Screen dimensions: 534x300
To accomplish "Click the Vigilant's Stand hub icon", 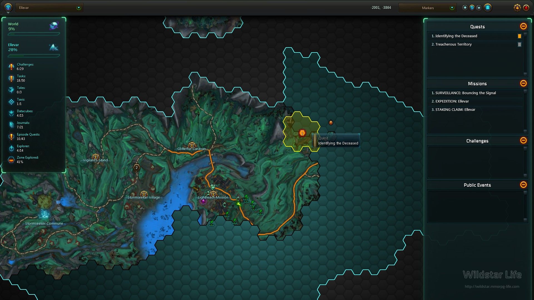I will pyautogui.click(x=95, y=157).
